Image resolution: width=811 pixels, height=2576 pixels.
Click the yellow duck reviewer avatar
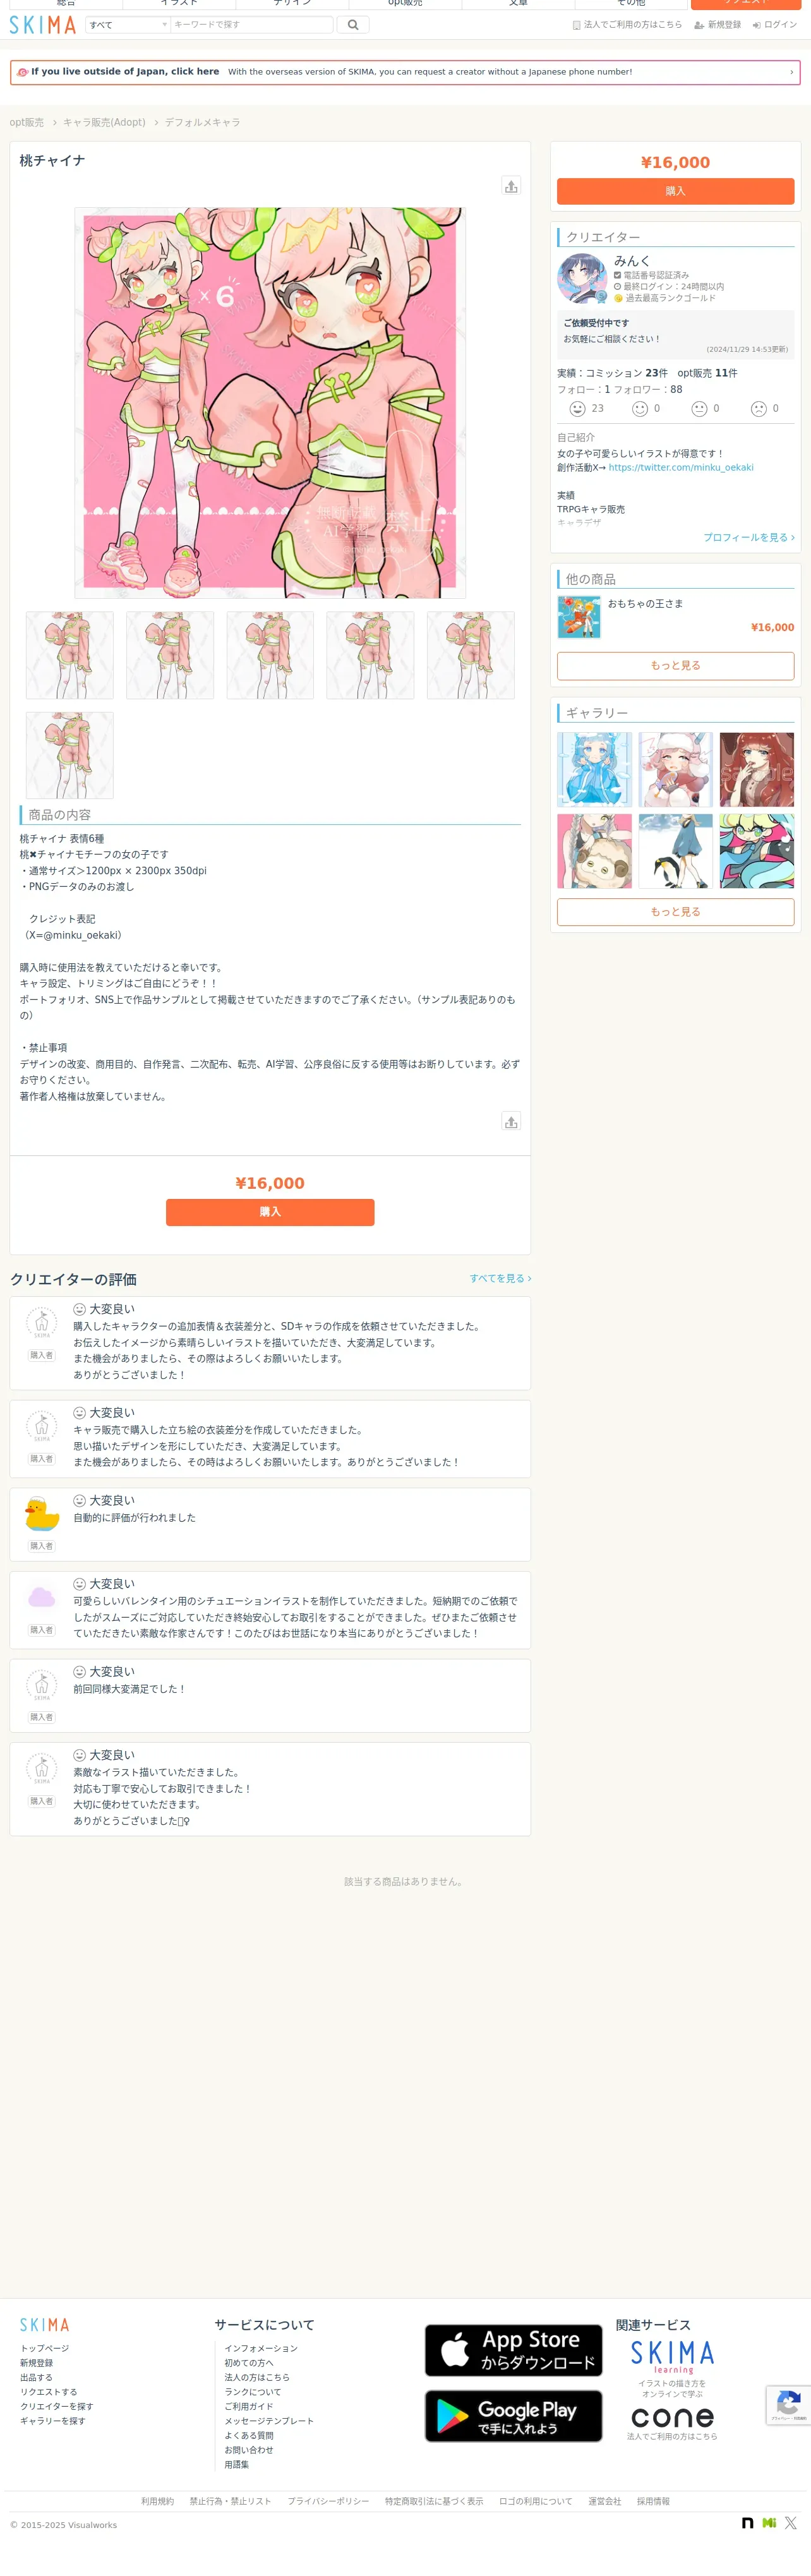(42, 1514)
